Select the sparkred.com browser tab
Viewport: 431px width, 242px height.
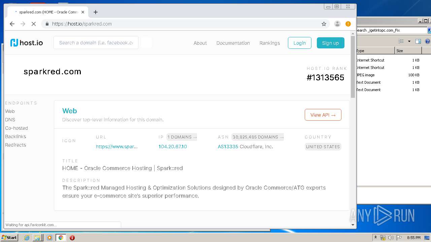coord(47,12)
